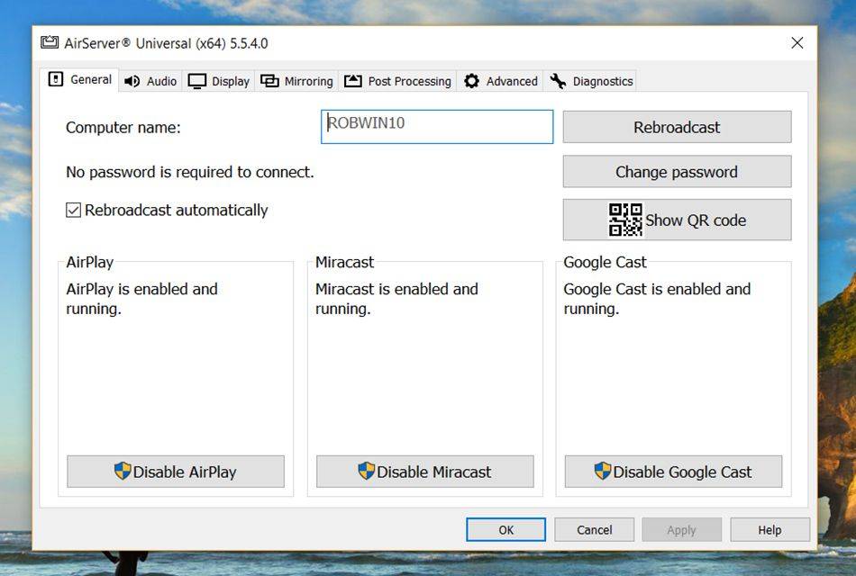Click shield icon on Disable Google Cast
Screen dimensions: 856x576
603,471
